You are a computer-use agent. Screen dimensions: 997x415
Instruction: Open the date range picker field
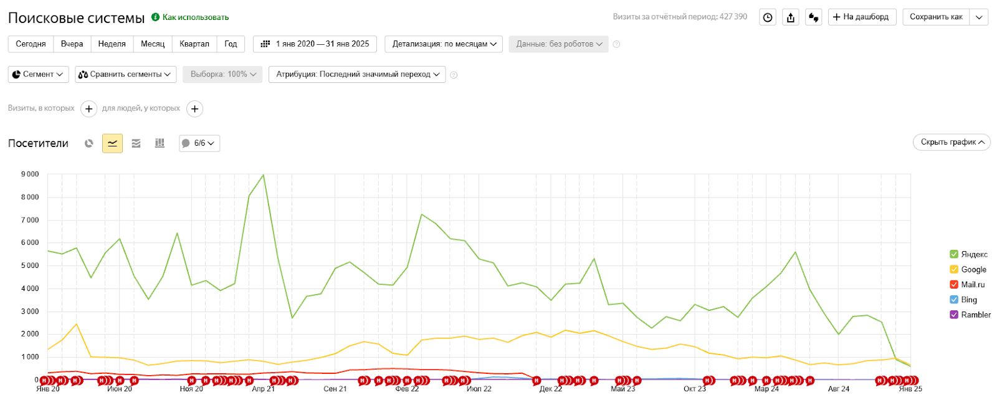pos(315,44)
